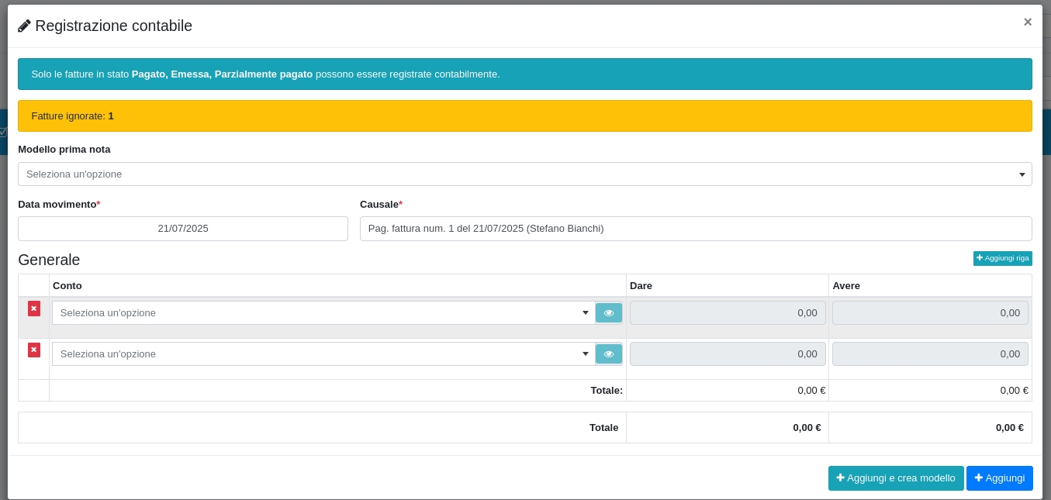This screenshot has height=500, width=1051.
Task: Click the blue invoice status info banner
Action: pos(524,74)
